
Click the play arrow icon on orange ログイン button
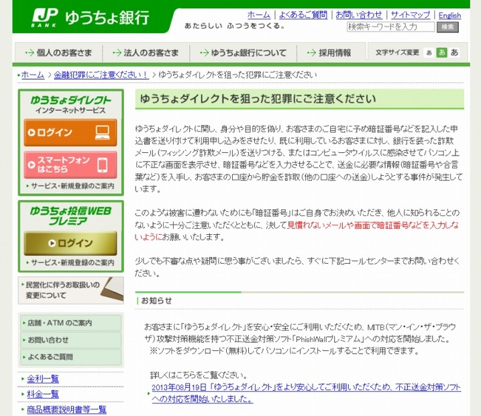32,133
